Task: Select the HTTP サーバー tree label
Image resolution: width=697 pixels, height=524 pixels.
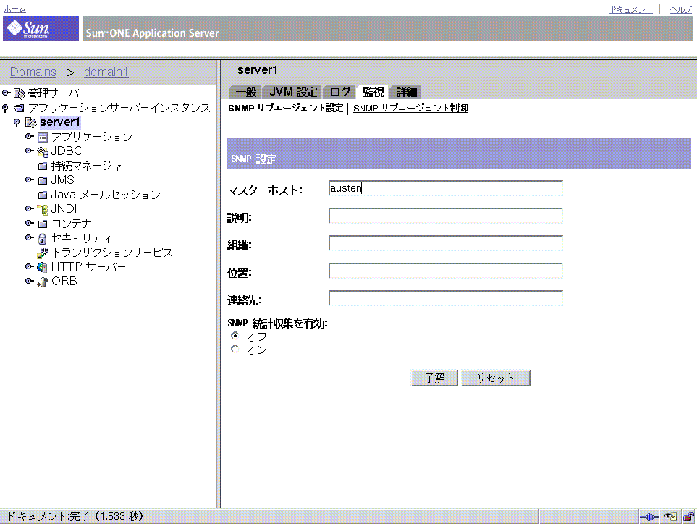Action: (88, 267)
